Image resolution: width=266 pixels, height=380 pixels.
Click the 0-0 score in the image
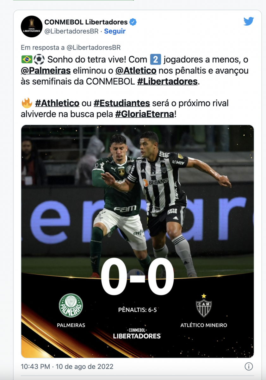tap(137, 276)
